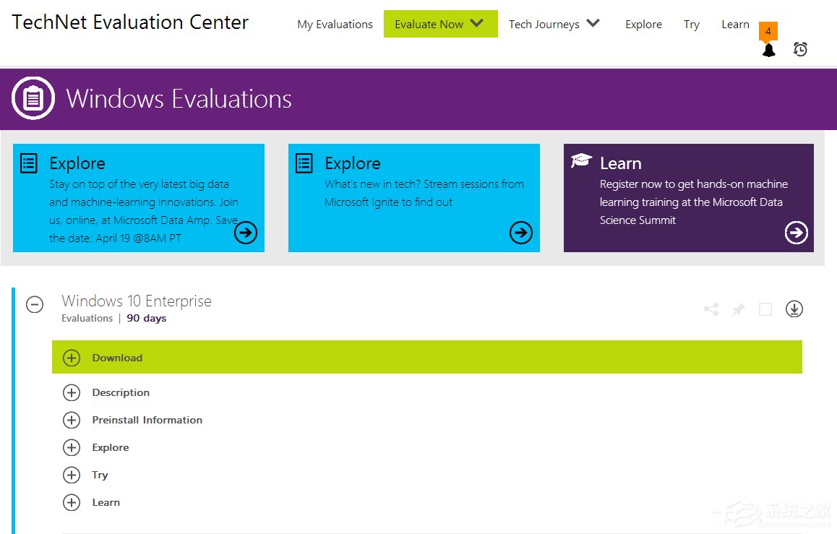Open Explore in top navigation
Viewport: 837px width, 534px height.
[x=643, y=25]
